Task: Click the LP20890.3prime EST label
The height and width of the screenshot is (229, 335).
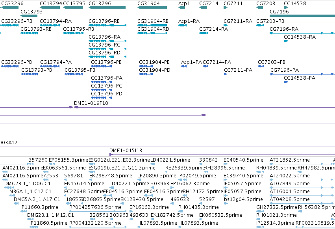Action: (157, 176)
